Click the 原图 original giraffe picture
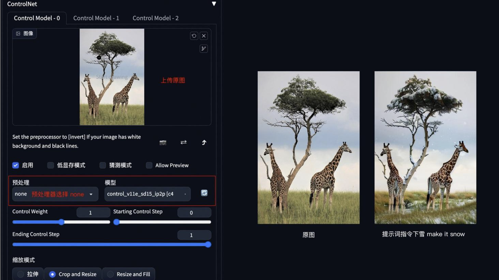The height and width of the screenshot is (280, 499). click(308, 147)
